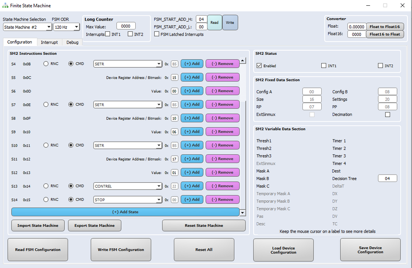412x268 pixels.
Task: Click the Write button next to Read
Action: (230, 23)
